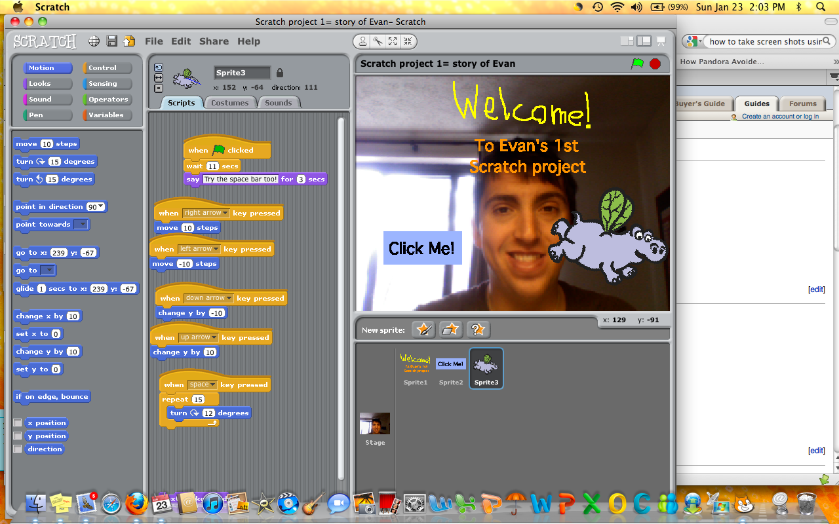The width and height of the screenshot is (839, 524).
Task: Get a surprise sprite with the question mark icon
Action: [477, 329]
